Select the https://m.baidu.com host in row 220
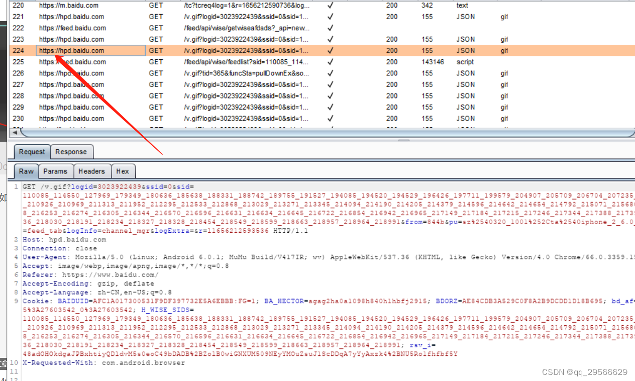The image size is (635, 381). click(69, 6)
